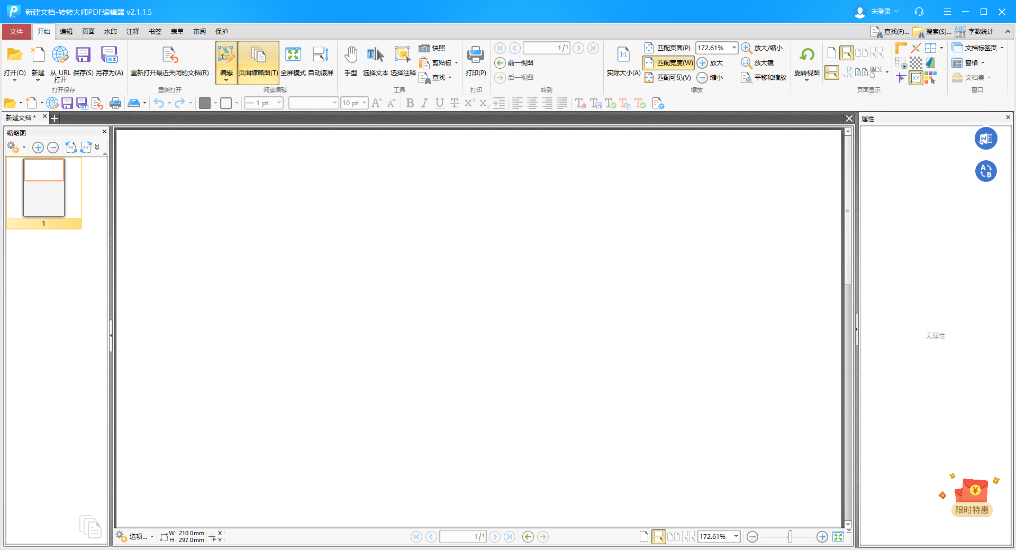
Task: Open 平移和缩放 pan and zoom
Action: point(764,78)
